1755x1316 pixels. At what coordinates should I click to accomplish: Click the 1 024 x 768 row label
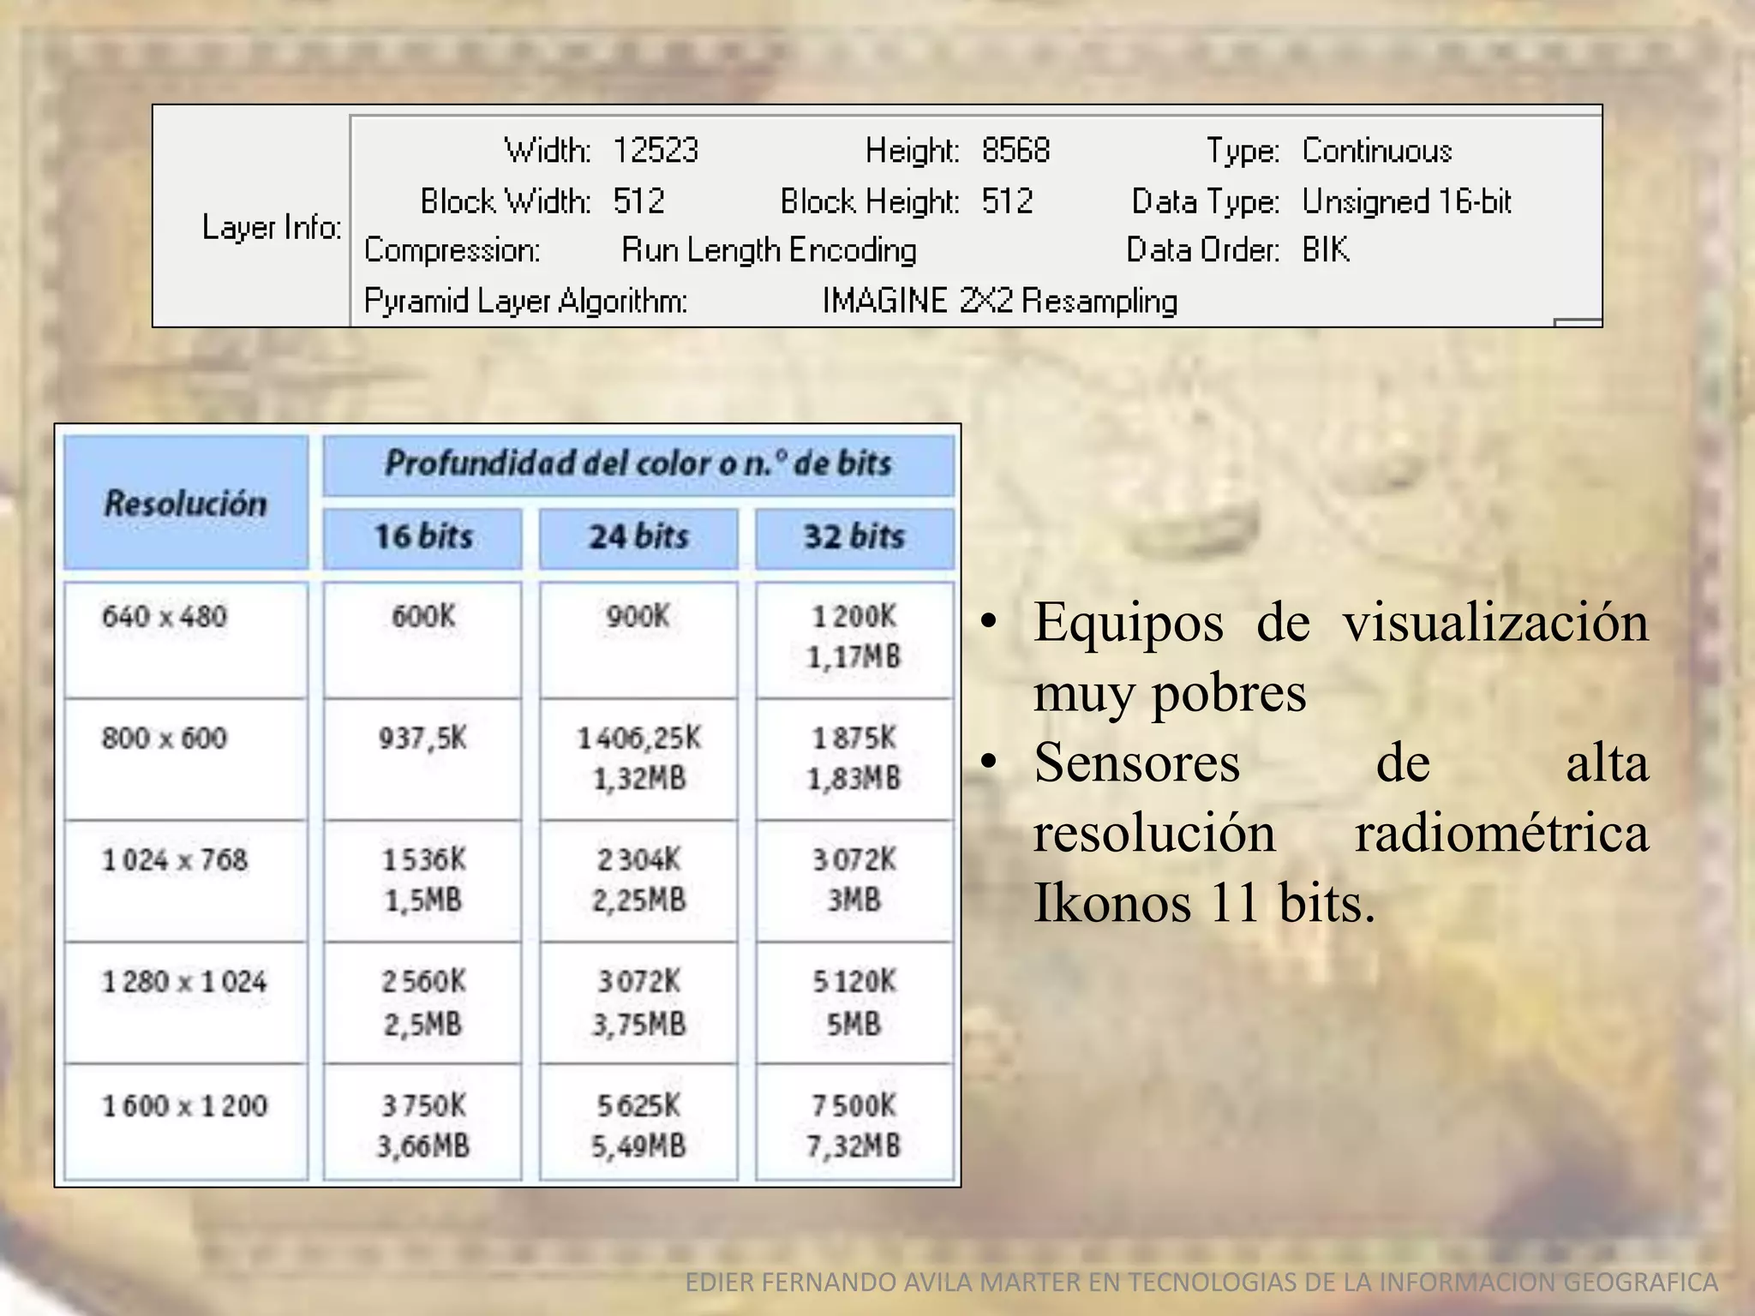174,859
